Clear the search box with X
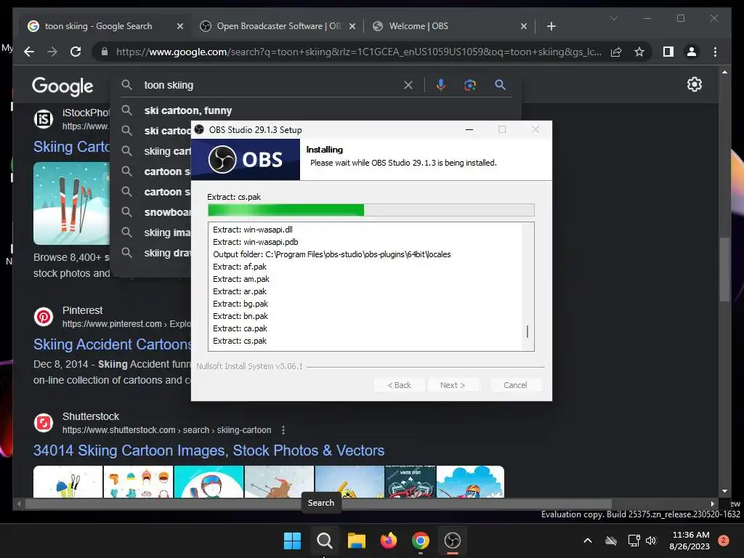The width and height of the screenshot is (744, 558). click(x=408, y=85)
